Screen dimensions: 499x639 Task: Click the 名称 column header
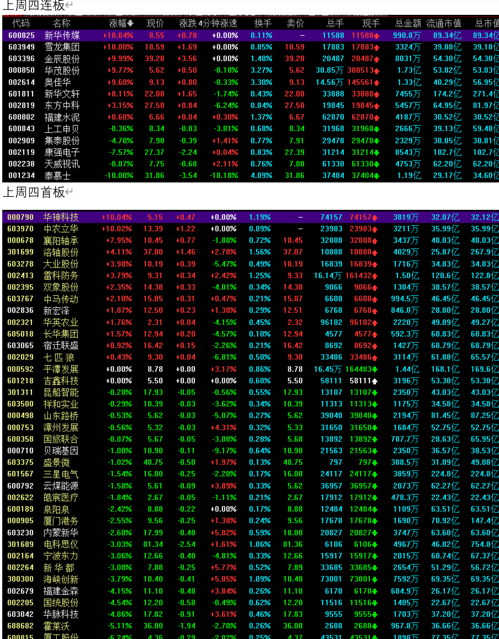(62, 23)
